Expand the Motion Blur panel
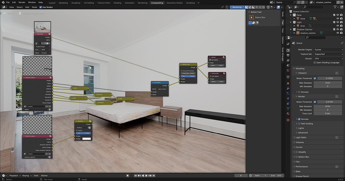Image resolution: width=345 pixels, height=181 pixels. click(x=294, y=157)
